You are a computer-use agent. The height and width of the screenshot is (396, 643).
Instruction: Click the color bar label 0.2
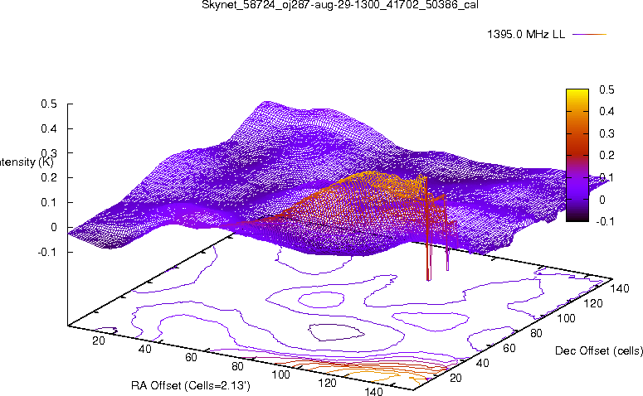point(606,155)
